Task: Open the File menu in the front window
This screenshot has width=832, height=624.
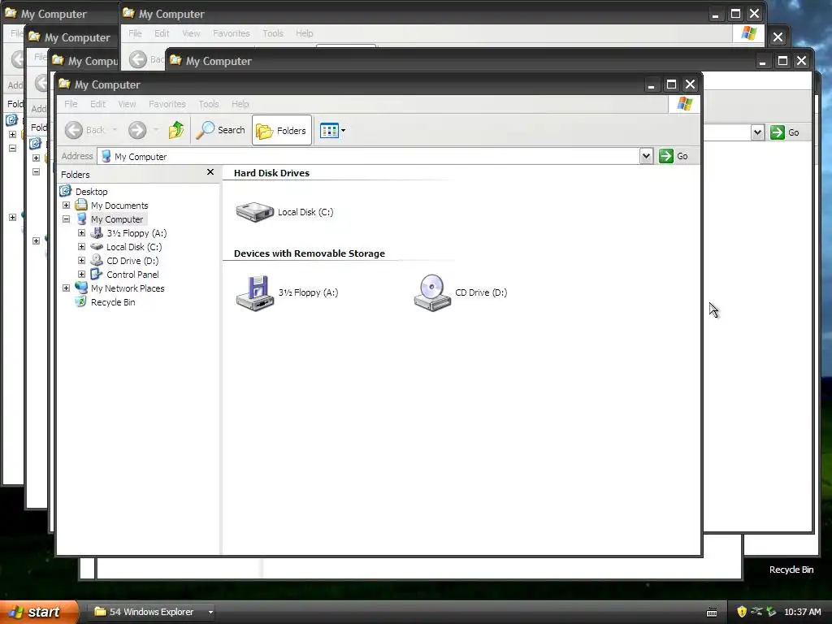Action: click(x=71, y=104)
